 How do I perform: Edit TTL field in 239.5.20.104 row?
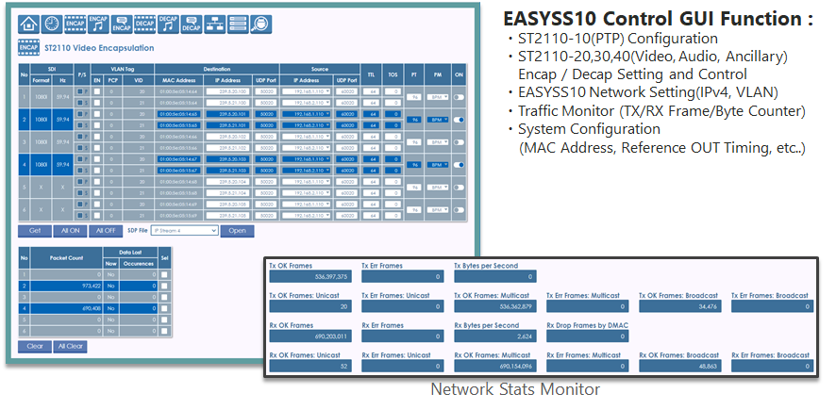371,182
